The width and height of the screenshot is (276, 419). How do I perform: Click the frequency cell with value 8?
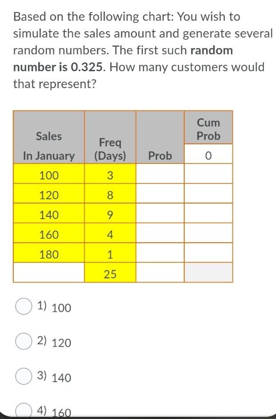pyautogui.click(x=110, y=195)
